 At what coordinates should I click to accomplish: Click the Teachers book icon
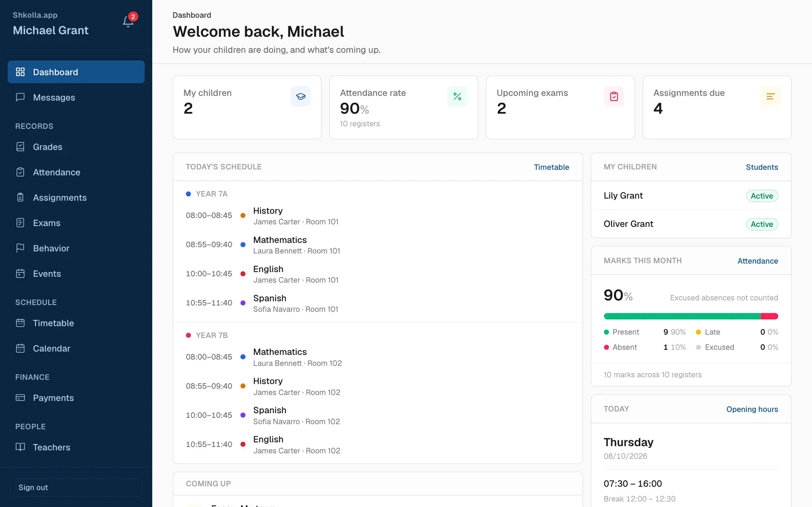click(20, 447)
